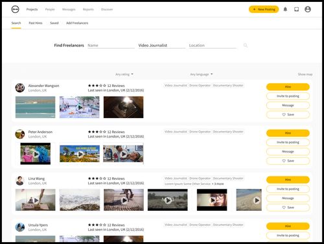
Task: Open the chat messages icon in header
Action: pos(297,9)
